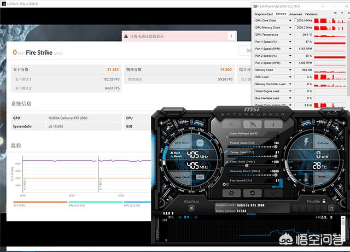The width and height of the screenshot is (350, 252).
Task: Open GPU Core Clock sensor dropdown
Action: point(290,21)
